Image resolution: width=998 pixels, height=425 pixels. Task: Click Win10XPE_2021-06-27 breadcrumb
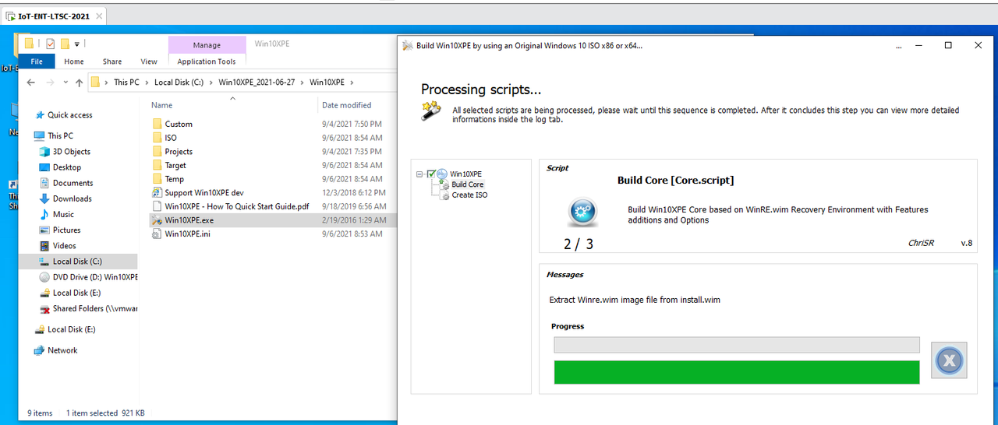pos(258,82)
